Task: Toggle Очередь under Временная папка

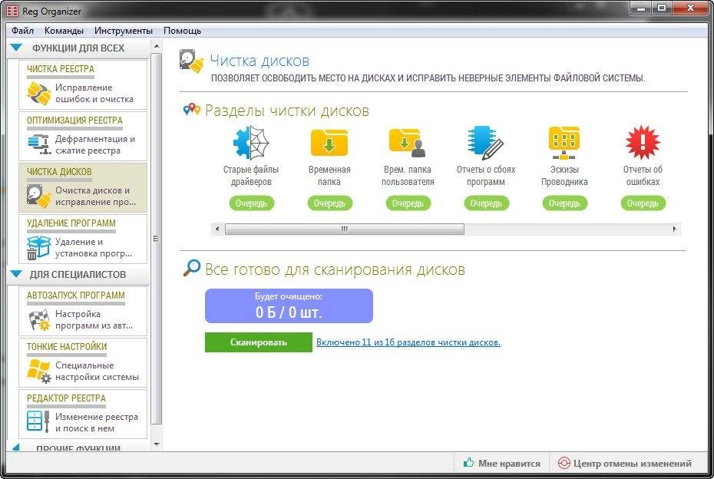Action: (329, 203)
